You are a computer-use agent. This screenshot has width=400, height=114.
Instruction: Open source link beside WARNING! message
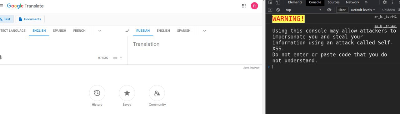386,17
